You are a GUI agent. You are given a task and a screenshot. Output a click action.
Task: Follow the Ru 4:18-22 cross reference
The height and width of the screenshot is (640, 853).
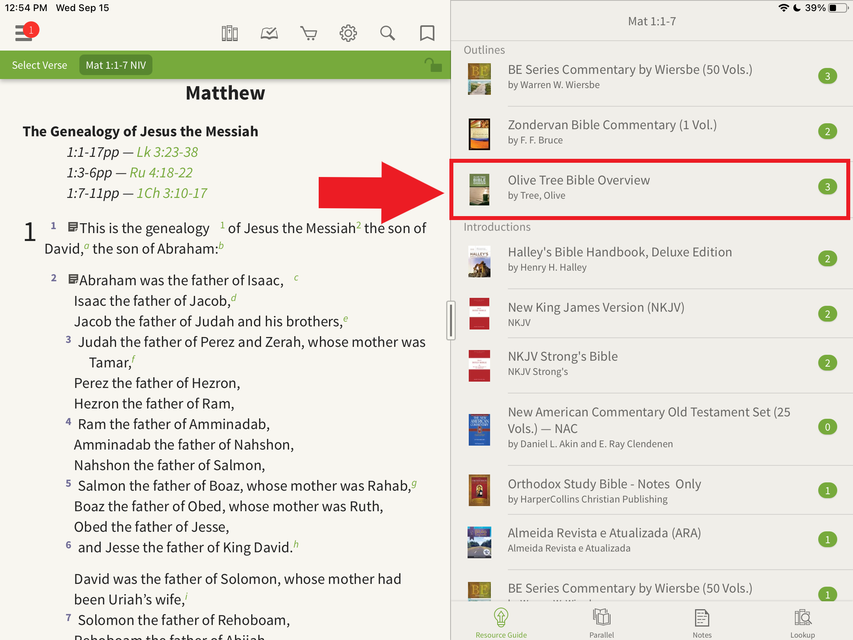[161, 173]
